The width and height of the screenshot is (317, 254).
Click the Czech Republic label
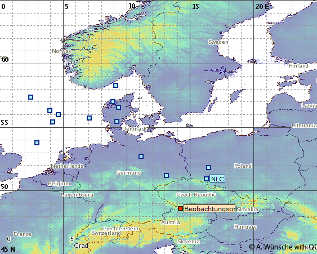(196, 195)
